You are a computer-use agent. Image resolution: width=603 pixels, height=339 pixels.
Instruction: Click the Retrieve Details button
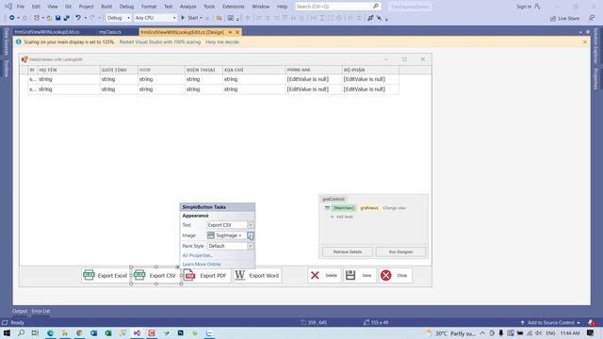[348, 251]
